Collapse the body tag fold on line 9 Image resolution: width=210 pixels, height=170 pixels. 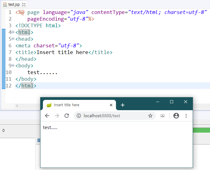coord(13,66)
